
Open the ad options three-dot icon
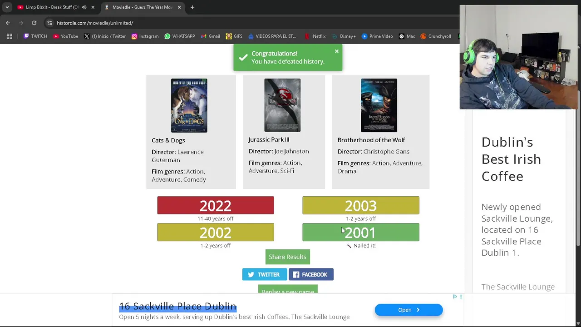[x=461, y=297]
